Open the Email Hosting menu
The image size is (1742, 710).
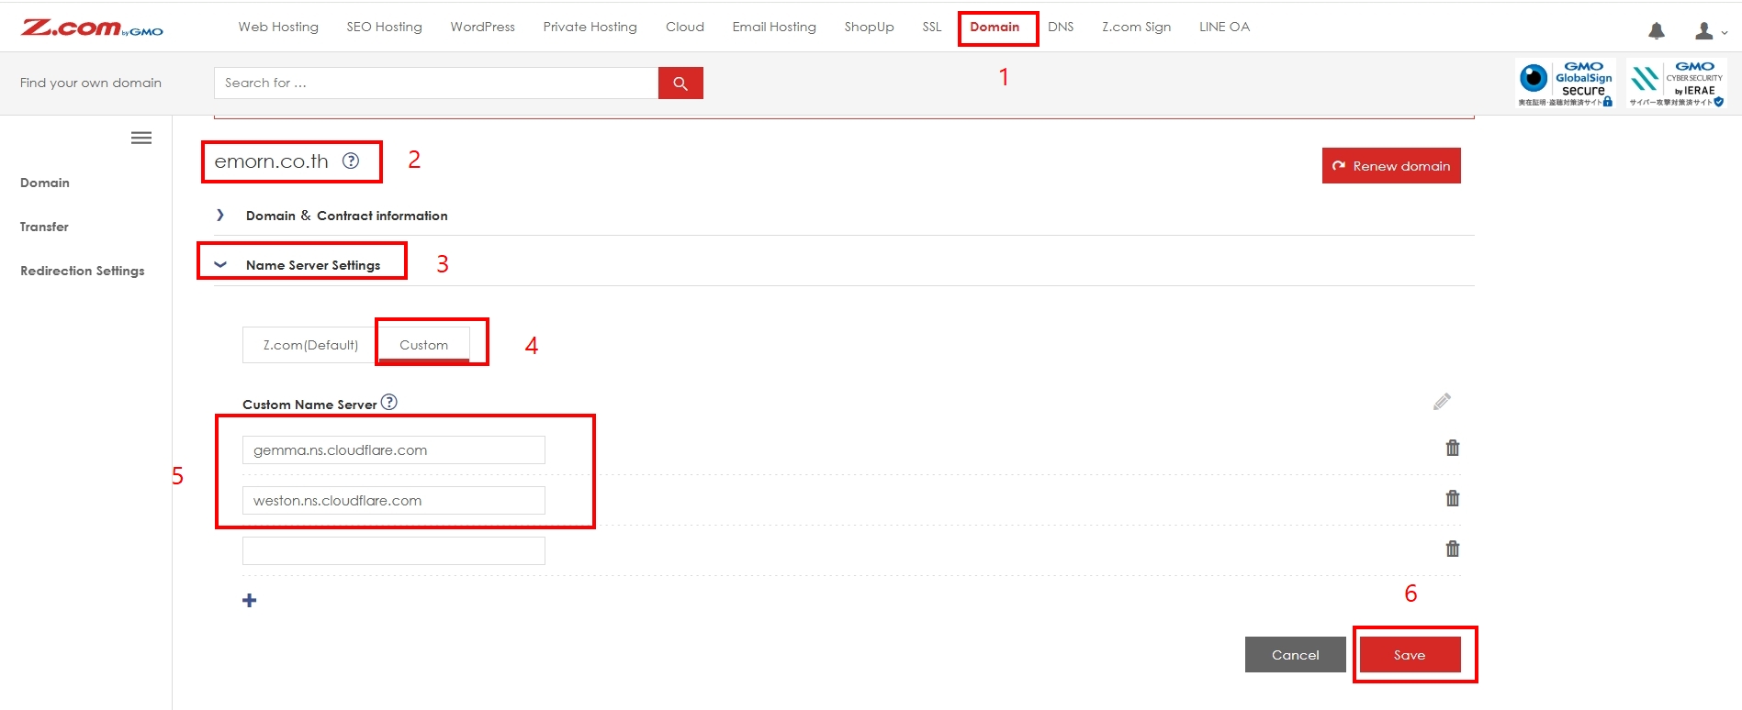coord(774,27)
